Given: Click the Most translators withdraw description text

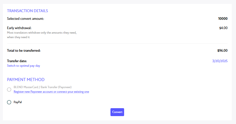Looking at the screenshot, I should (42, 33).
